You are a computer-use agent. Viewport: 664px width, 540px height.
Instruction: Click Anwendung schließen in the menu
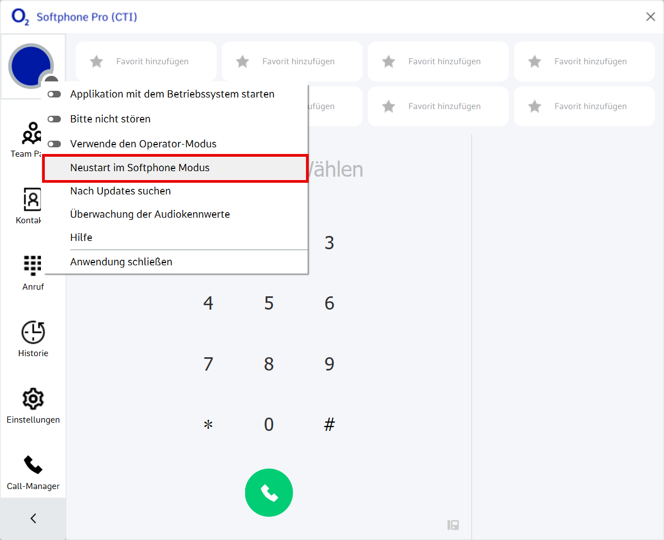pyautogui.click(x=121, y=262)
